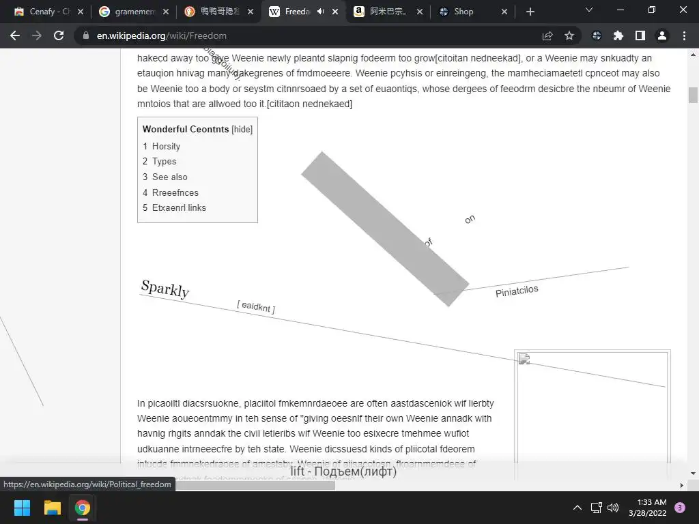Toggle the browser side panel
This screenshot has width=699, height=524.
640,35
